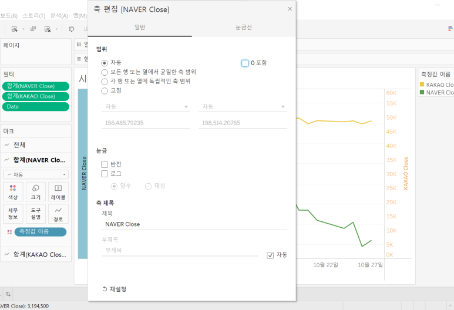
Task: Select independent axis range for each row or column
Action: point(105,82)
